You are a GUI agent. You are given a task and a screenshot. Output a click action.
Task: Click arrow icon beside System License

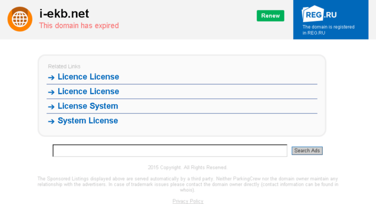click(51, 122)
